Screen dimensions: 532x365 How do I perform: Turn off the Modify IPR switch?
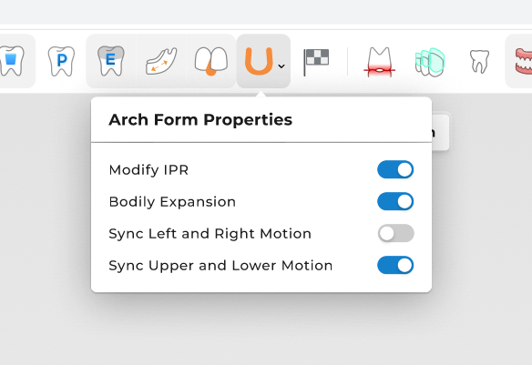click(395, 169)
